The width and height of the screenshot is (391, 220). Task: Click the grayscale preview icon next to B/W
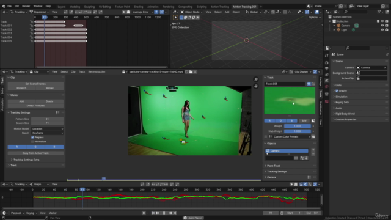[313, 121]
